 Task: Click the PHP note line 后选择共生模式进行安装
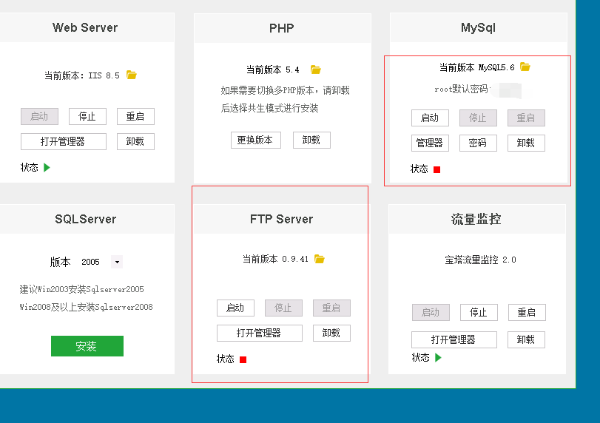[x=269, y=109]
